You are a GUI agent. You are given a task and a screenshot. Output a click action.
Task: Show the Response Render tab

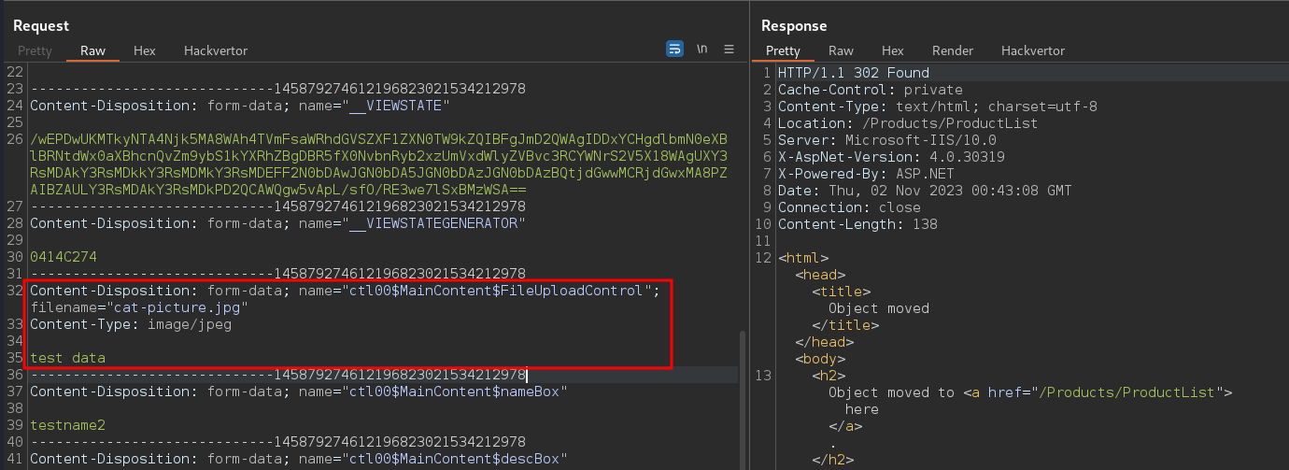tap(953, 50)
